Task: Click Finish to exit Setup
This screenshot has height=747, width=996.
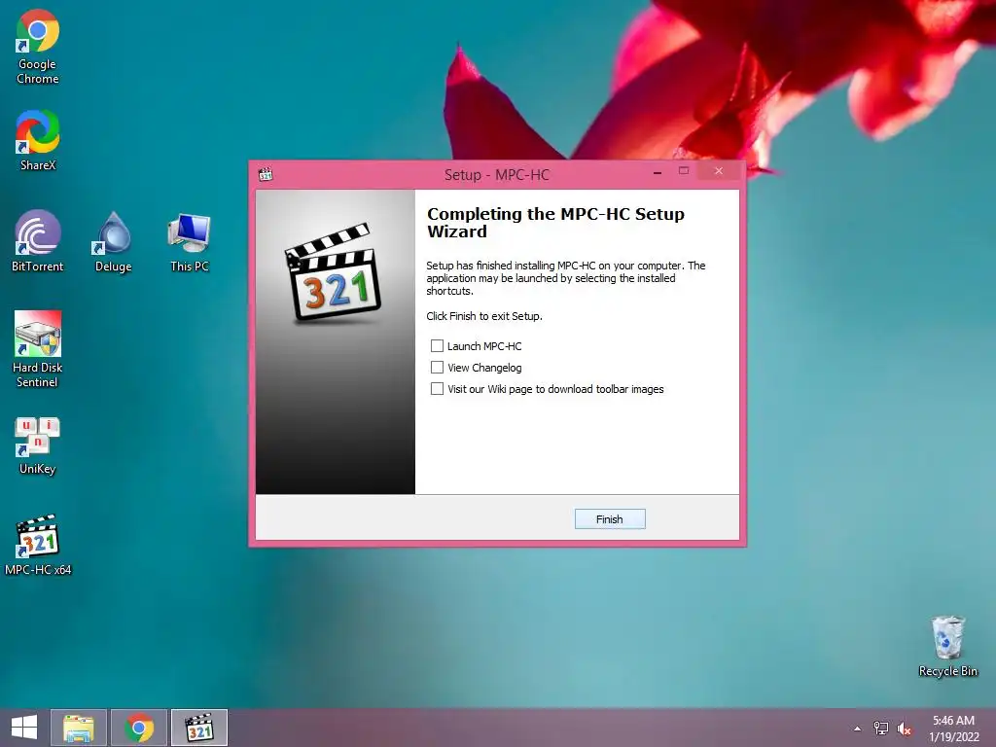Action: [610, 519]
